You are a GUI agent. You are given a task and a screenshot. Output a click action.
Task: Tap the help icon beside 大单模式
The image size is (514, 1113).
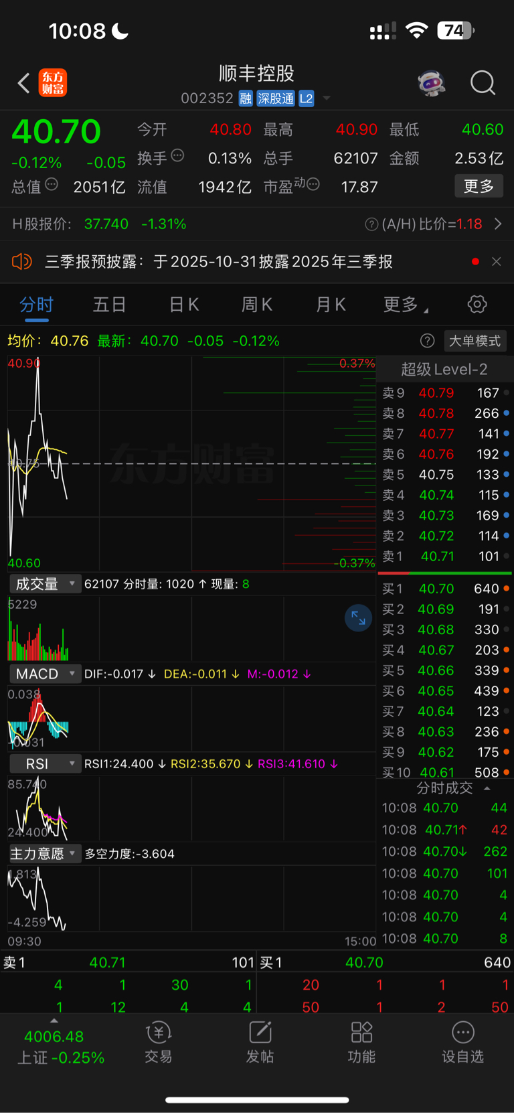pos(428,341)
